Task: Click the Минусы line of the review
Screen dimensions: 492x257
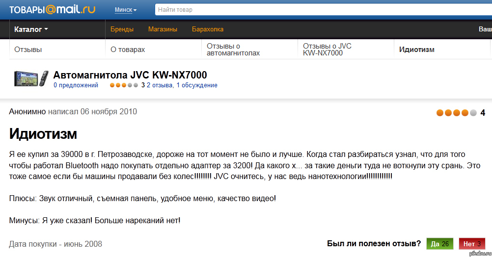Action: [95, 220]
